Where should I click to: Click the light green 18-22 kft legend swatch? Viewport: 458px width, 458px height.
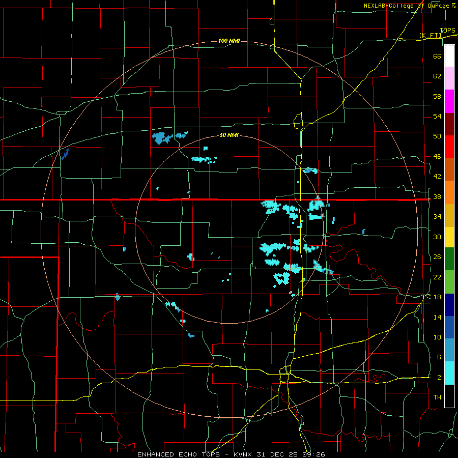[x=449, y=282]
